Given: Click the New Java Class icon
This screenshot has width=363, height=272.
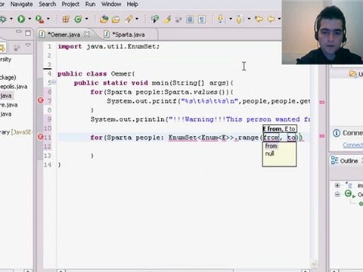Looking at the screenshot, I should (x=79, y=19).
